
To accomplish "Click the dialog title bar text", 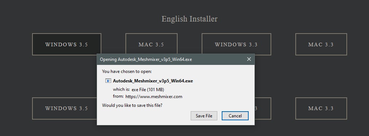I will tap(146, 59).
